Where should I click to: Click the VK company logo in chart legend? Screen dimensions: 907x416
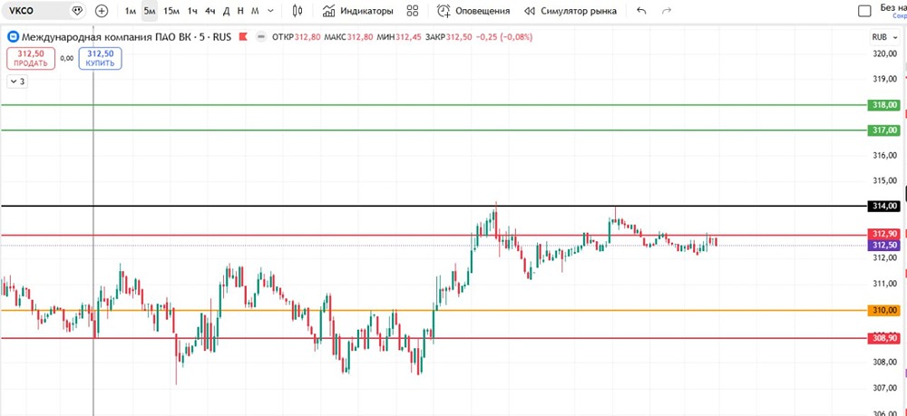click(14, 37)
